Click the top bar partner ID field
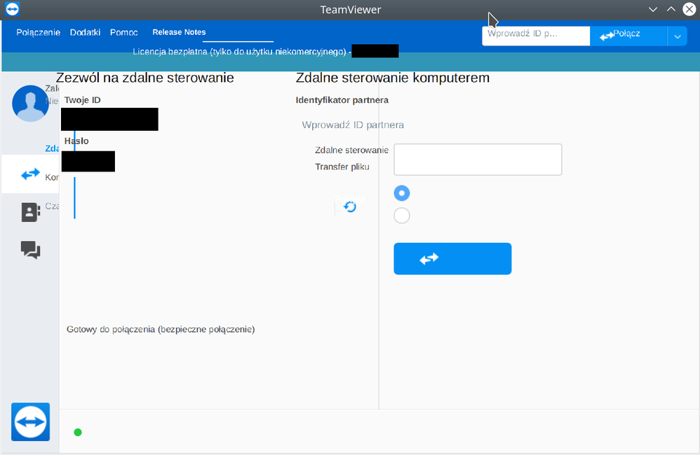Screen dimensions: 700x455 [x=536, y=35]
